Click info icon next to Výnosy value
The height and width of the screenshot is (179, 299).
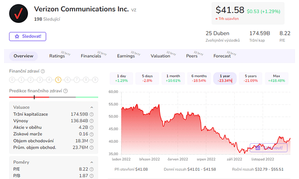click(x=92, y=121)
